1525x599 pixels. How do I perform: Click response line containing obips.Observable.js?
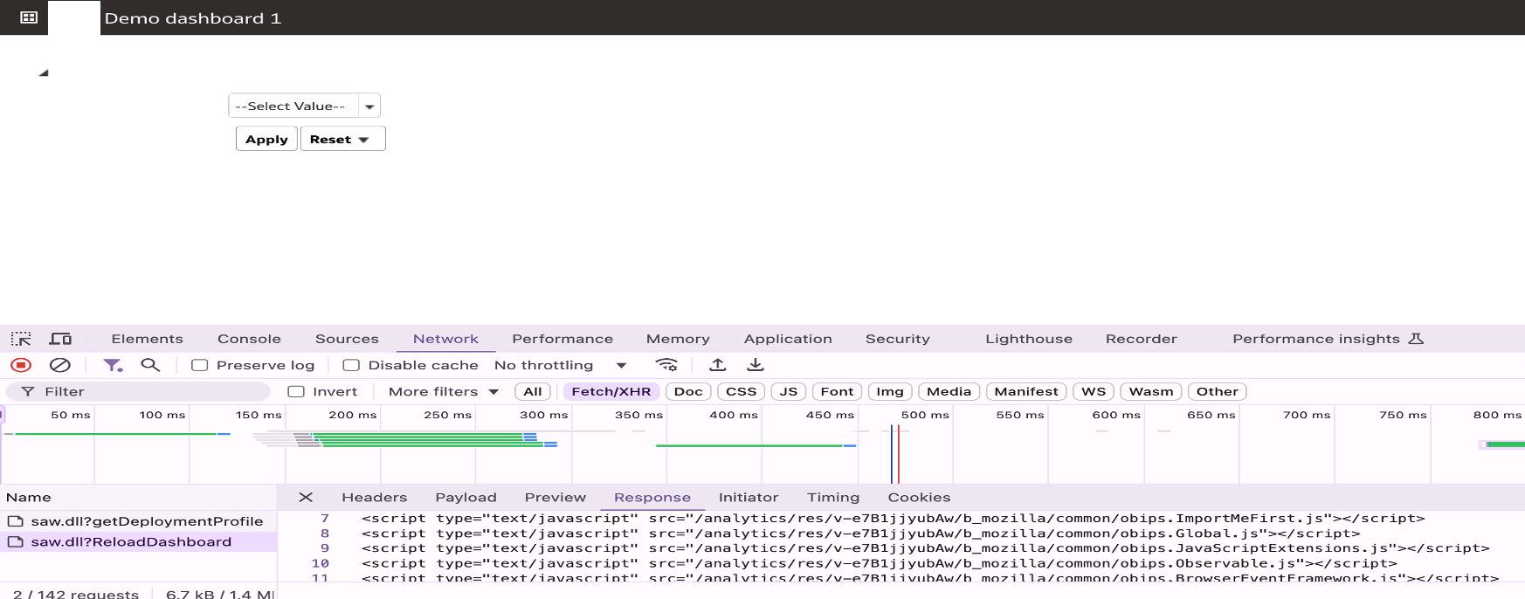tap(880, 563)
